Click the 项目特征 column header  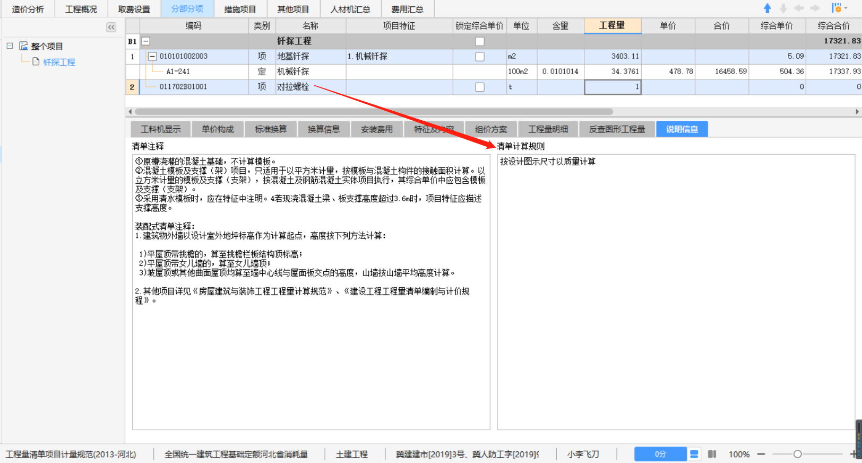[x=399, y=25]
